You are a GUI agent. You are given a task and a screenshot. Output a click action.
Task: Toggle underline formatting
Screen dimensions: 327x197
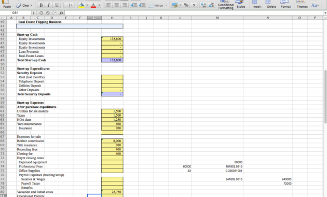point(56,5)
